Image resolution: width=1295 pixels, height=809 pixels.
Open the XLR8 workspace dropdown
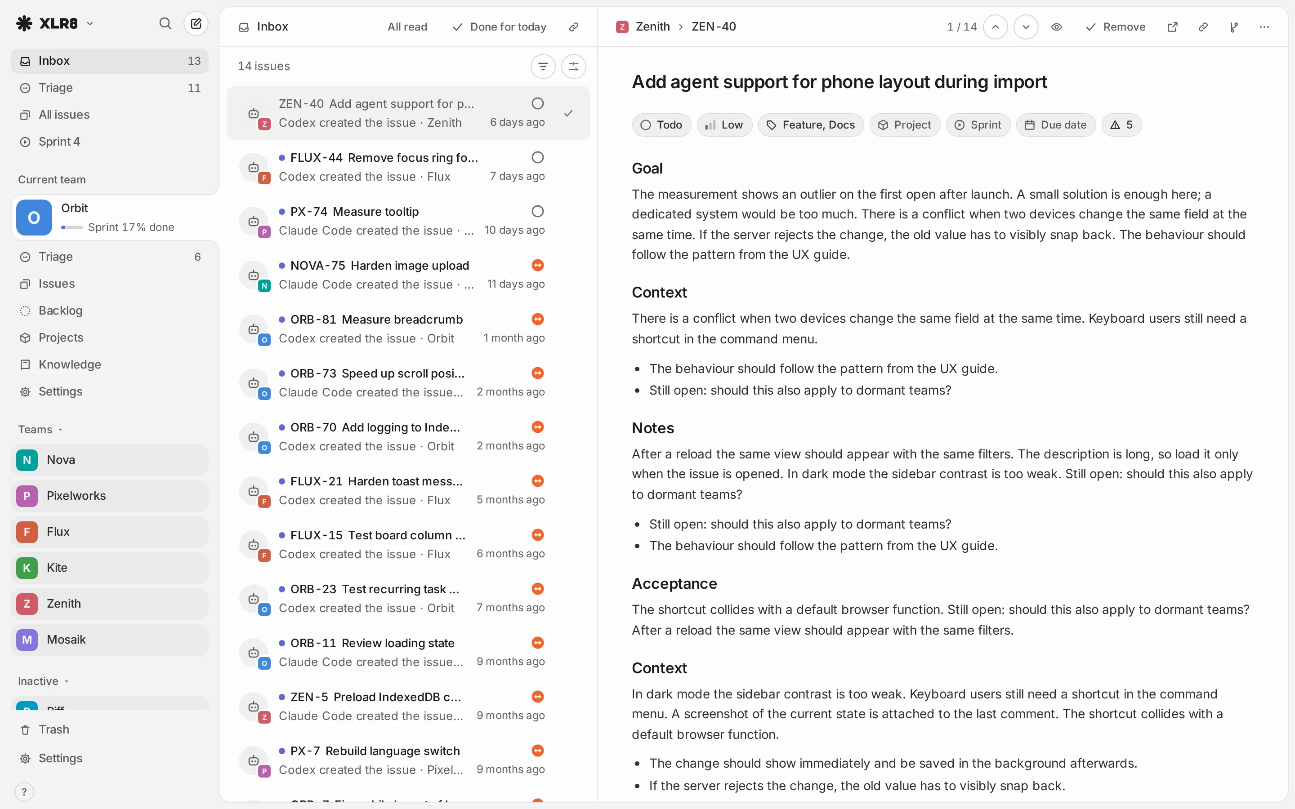[x=55, y=23]
